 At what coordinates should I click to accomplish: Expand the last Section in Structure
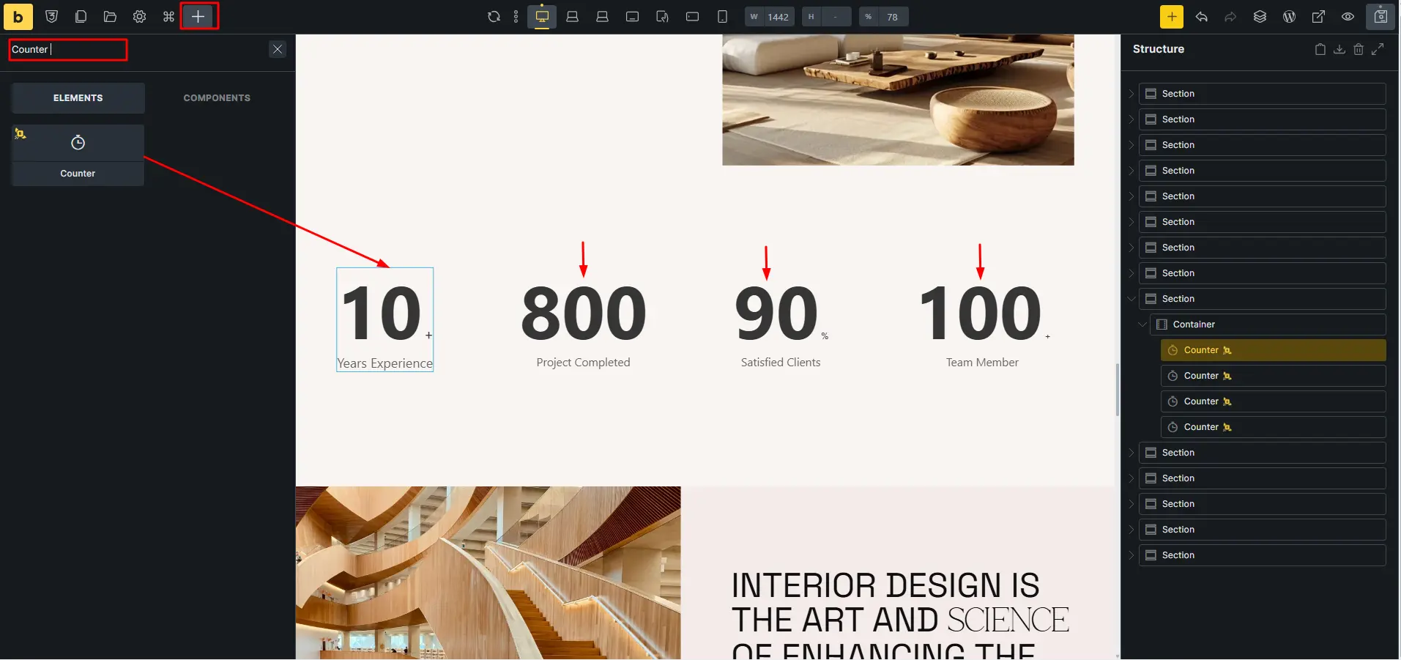tap(1131, 555)
